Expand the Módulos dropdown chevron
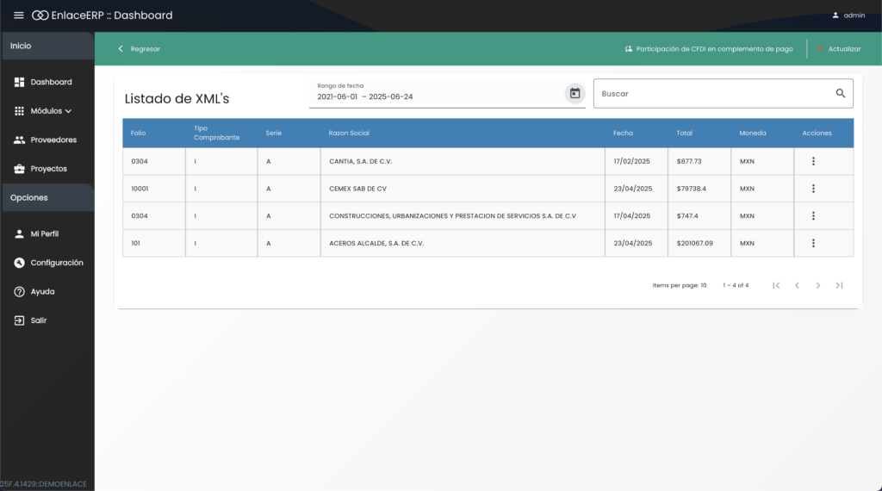 coord(69,111)
